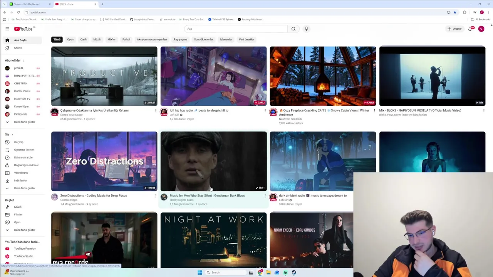Open 'Mix - BLOK3 - NAPIYOSUN MESELA' title

click(x=420, y=110)
